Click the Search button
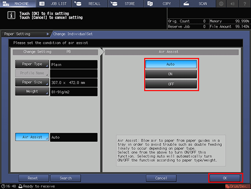The width and height of the screenshot is (251, 189). coord(66,178)
